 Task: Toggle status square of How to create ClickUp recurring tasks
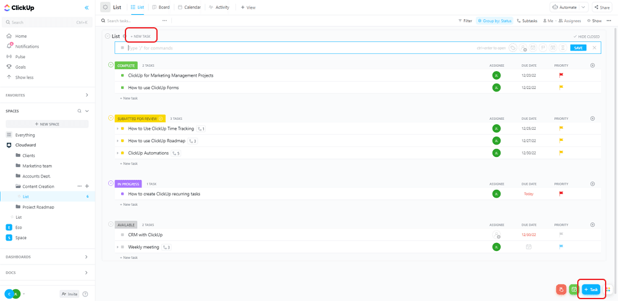(x=122, y=194)
